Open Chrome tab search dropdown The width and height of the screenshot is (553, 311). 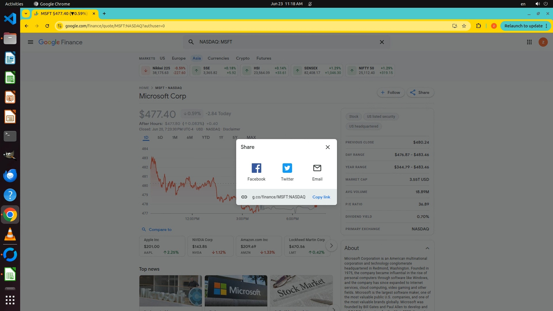click(x=26, y=14)
